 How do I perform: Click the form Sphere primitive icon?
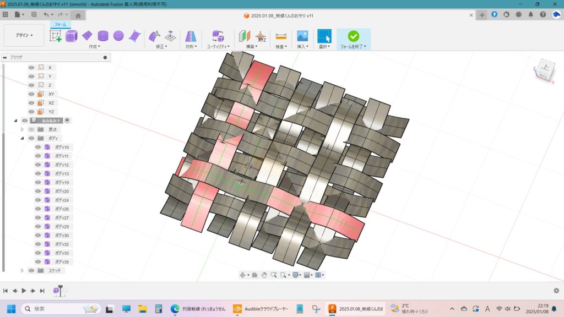coord(118,36)
